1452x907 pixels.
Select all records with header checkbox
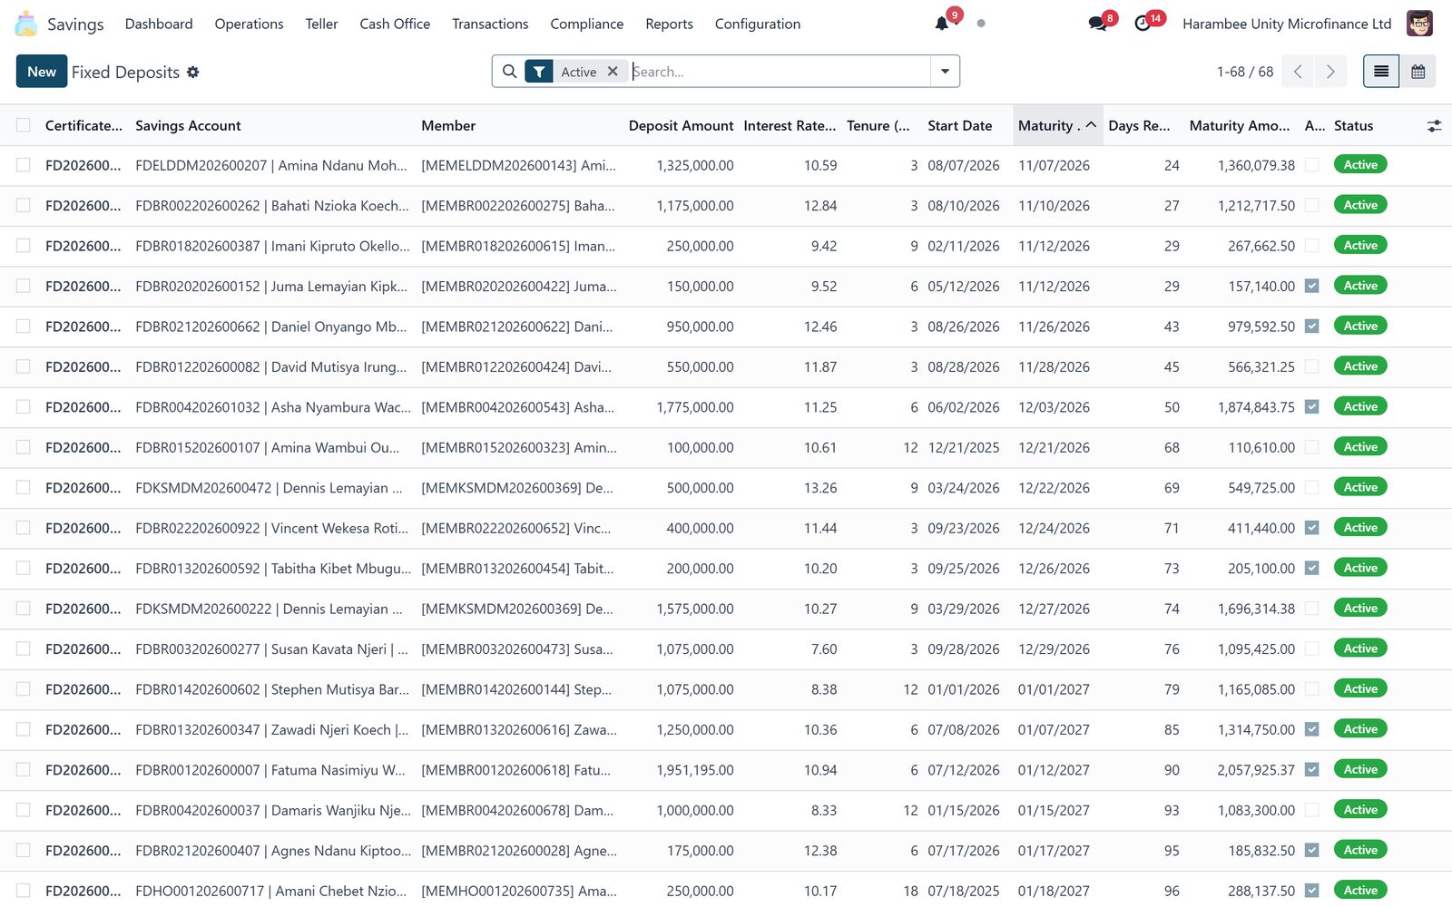point(24,125)
